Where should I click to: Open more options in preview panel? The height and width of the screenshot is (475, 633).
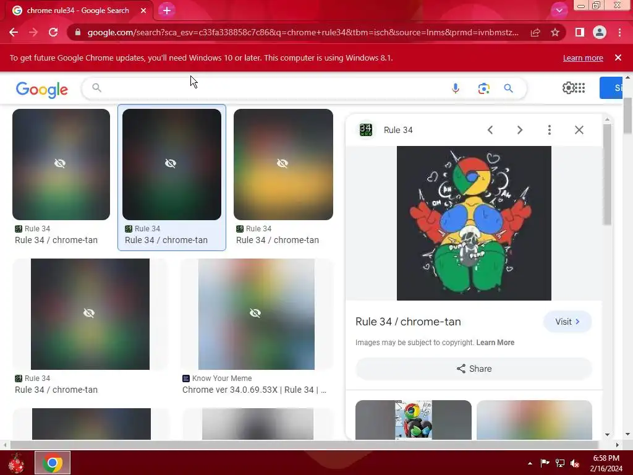[x=549, y=130]
